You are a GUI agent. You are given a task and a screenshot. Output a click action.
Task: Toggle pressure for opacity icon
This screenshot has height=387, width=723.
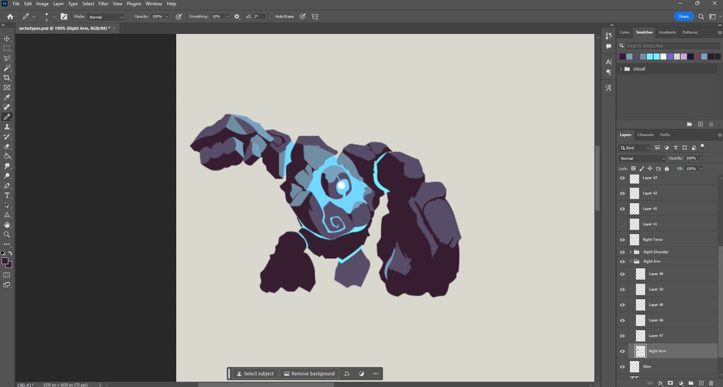(179, 17)
